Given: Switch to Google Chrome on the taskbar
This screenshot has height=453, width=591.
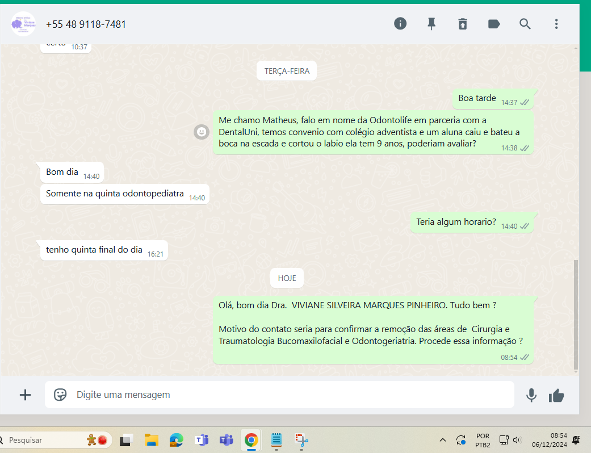Looking at the screenshot, I should pos(252,440).
